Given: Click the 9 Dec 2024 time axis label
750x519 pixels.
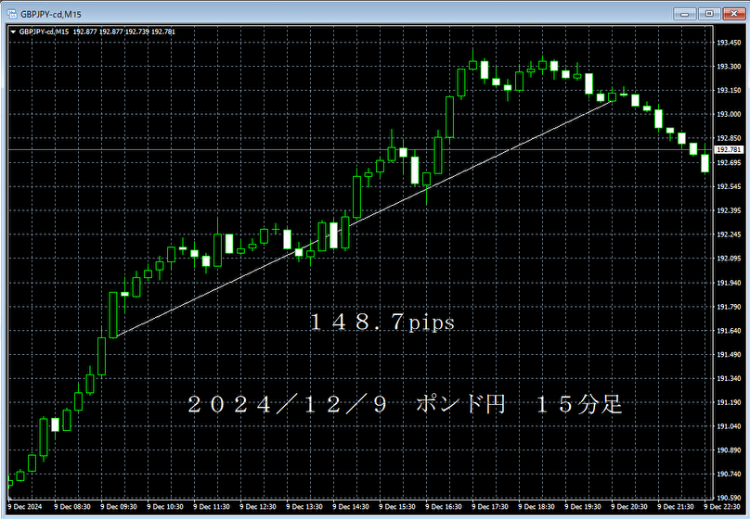Looking at the screenshot, I should (25, 507).
